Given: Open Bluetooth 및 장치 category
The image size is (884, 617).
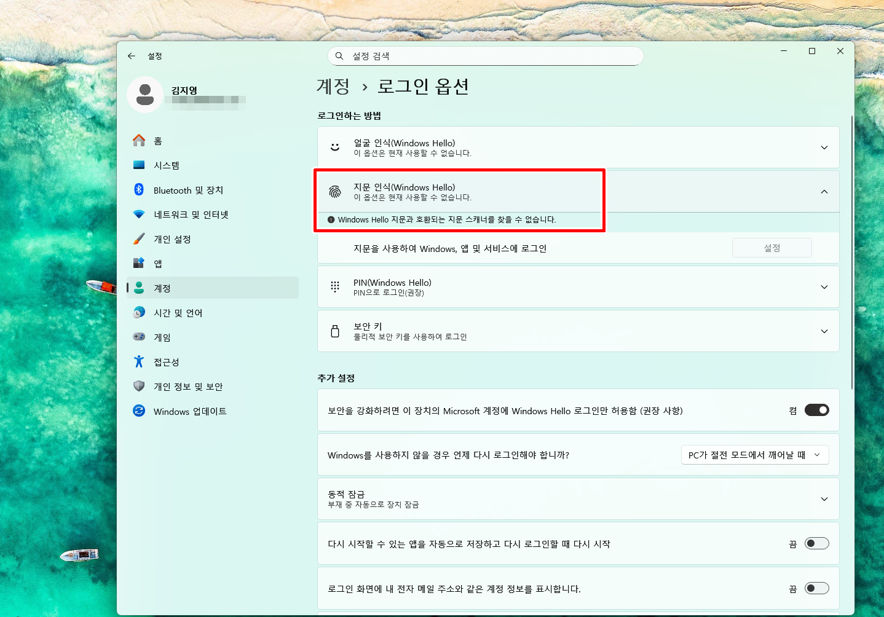Looking at the screenshot, I should [x=213, y=190].
